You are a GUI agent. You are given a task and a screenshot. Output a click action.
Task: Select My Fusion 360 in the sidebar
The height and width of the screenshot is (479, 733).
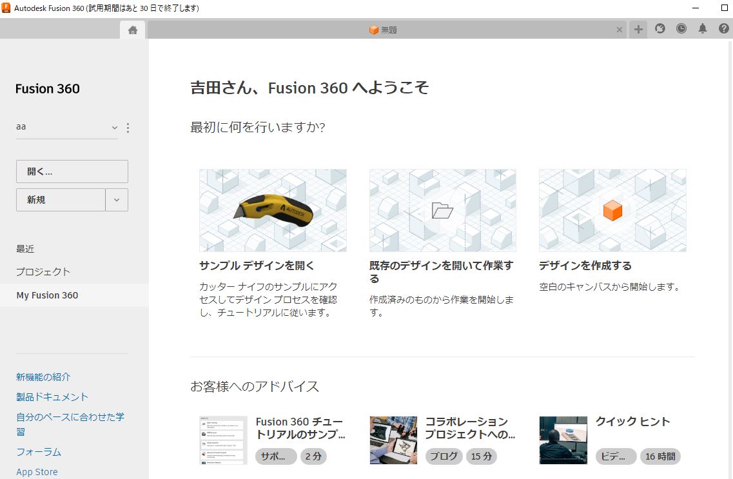tap(47, 295)
